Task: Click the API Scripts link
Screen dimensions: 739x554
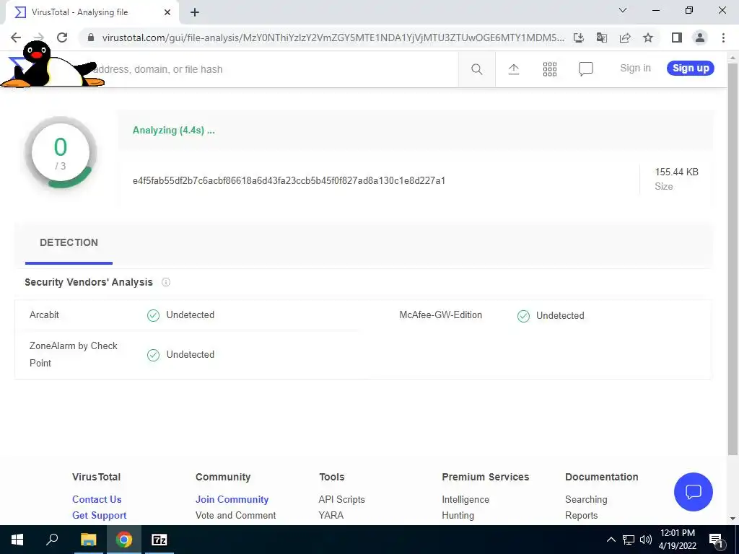Action: [341, 499]
